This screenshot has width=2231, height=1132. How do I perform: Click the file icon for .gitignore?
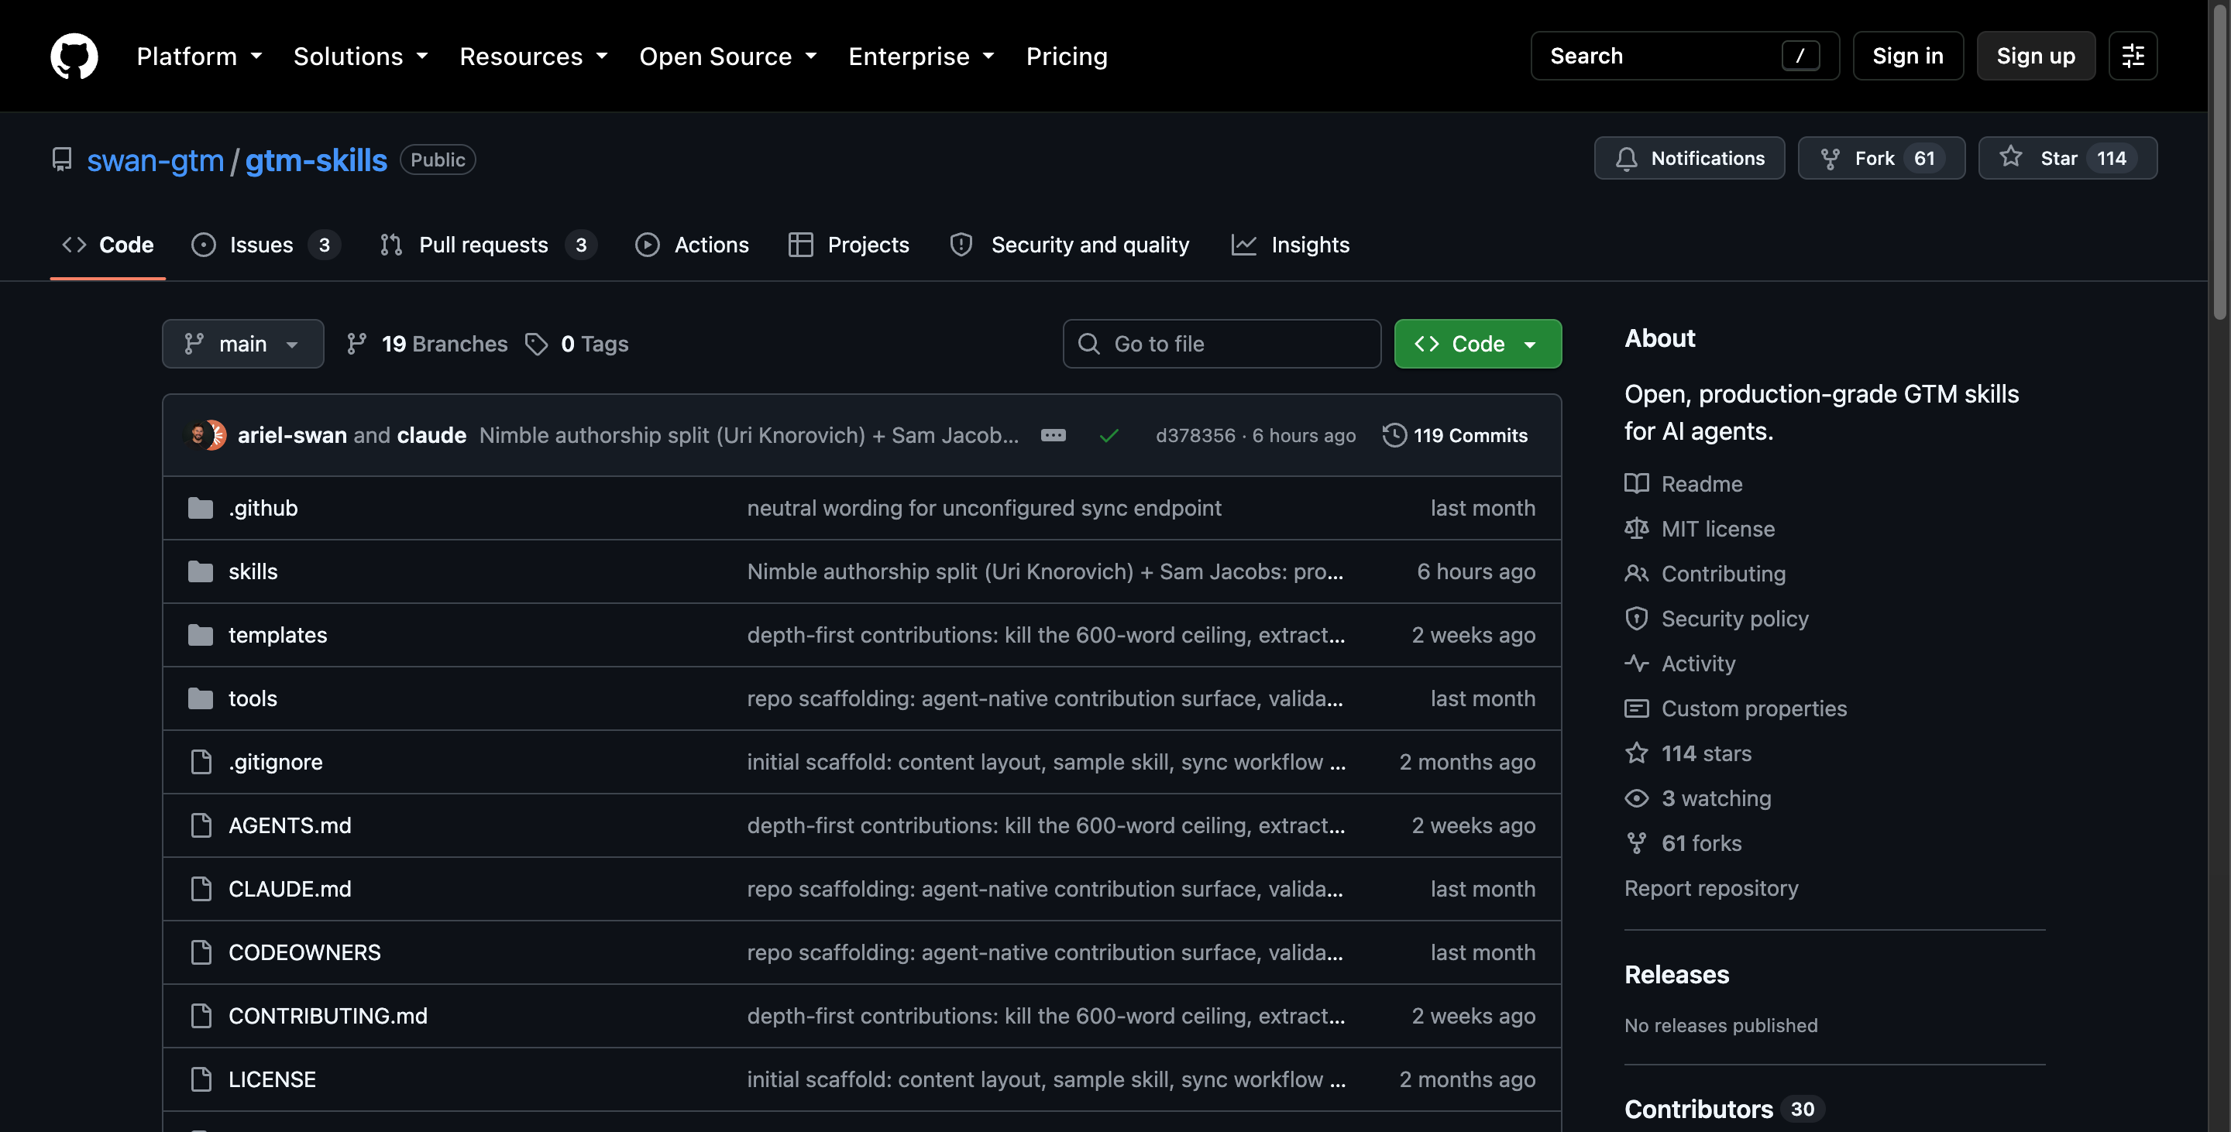(x=201, y=762)
